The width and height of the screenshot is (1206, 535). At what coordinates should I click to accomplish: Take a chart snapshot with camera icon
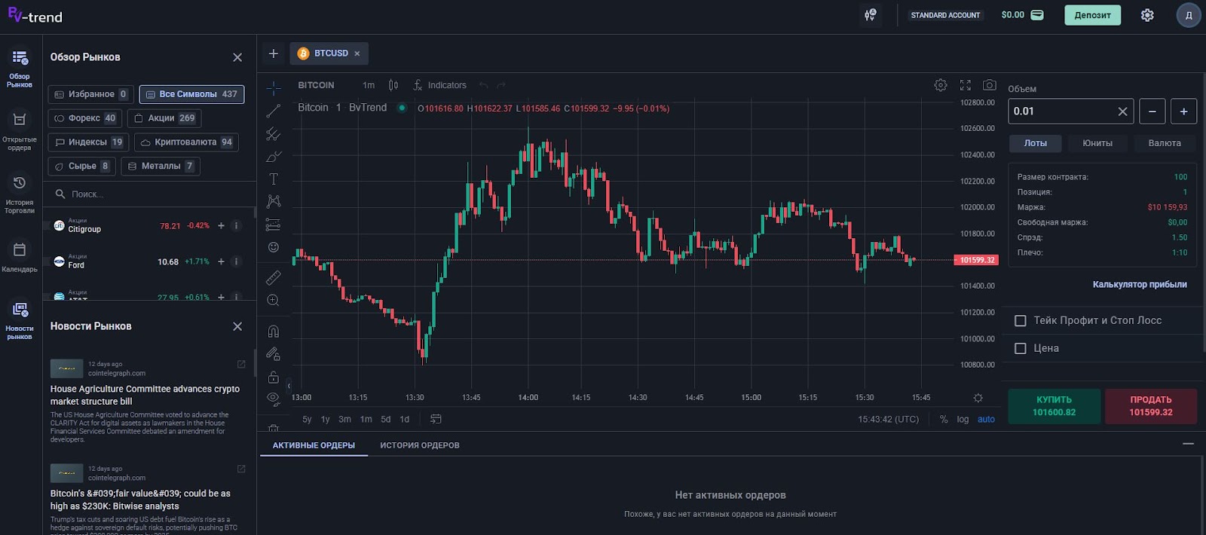tap(990, 85)
